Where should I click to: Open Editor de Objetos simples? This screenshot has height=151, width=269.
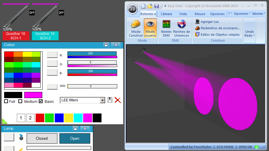[x=218, y=35]
